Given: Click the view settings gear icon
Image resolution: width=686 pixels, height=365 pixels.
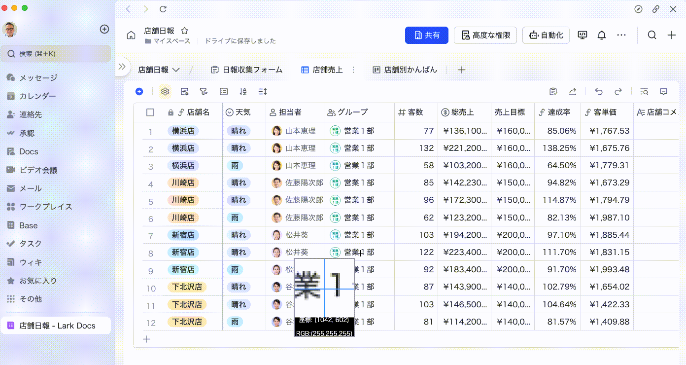Looking at the screenshot, I should (x=165, y=92).
